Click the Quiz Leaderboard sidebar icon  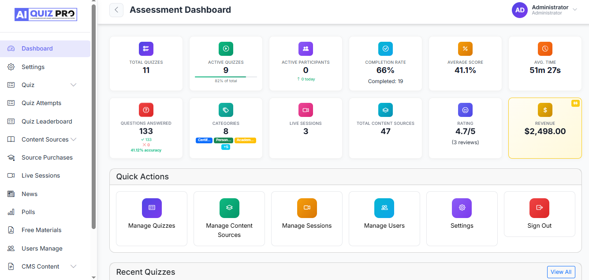(11, 121)
